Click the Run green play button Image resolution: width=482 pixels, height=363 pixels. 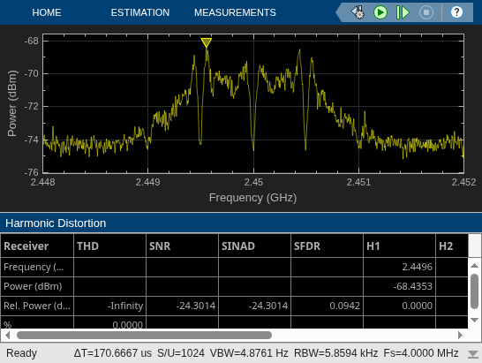[380, 12]
